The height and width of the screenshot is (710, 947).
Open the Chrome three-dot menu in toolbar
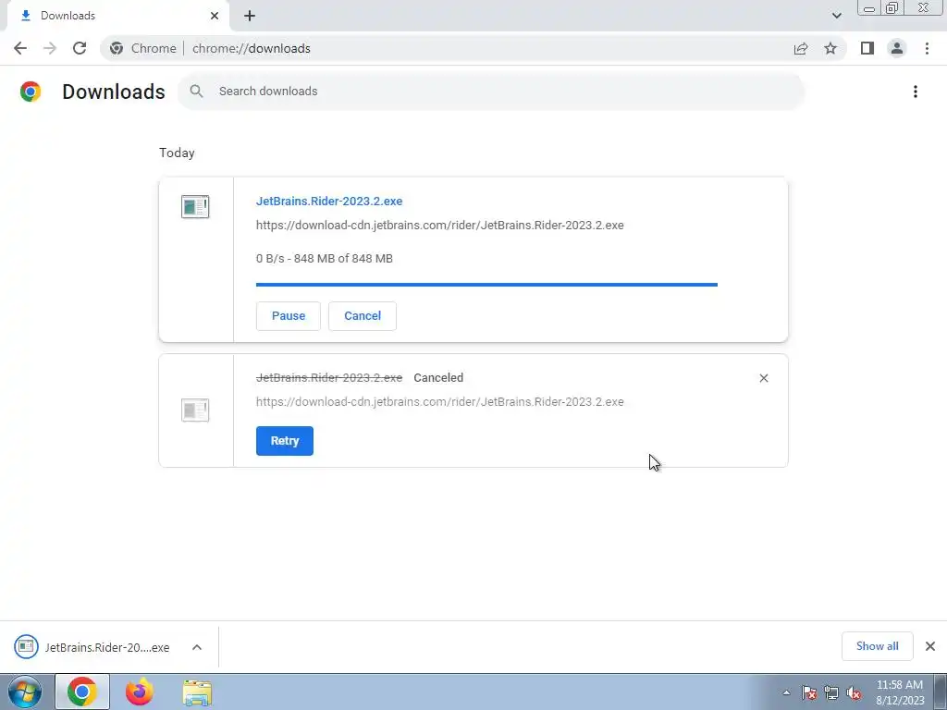coord(927,48)
